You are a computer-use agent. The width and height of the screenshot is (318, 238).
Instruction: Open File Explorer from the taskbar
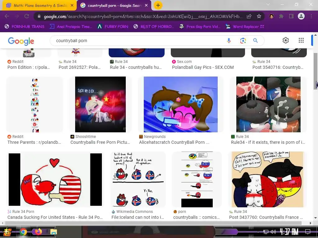pyautogui.click(x=53, y=232)
